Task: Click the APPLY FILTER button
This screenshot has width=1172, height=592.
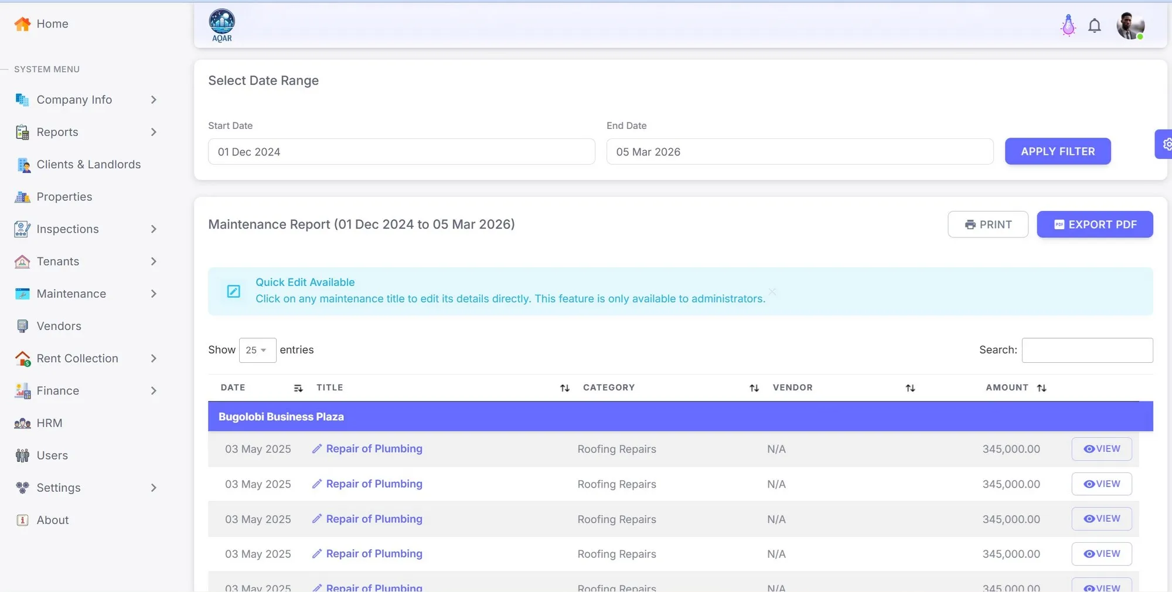Action: (x=1058, y=151)
